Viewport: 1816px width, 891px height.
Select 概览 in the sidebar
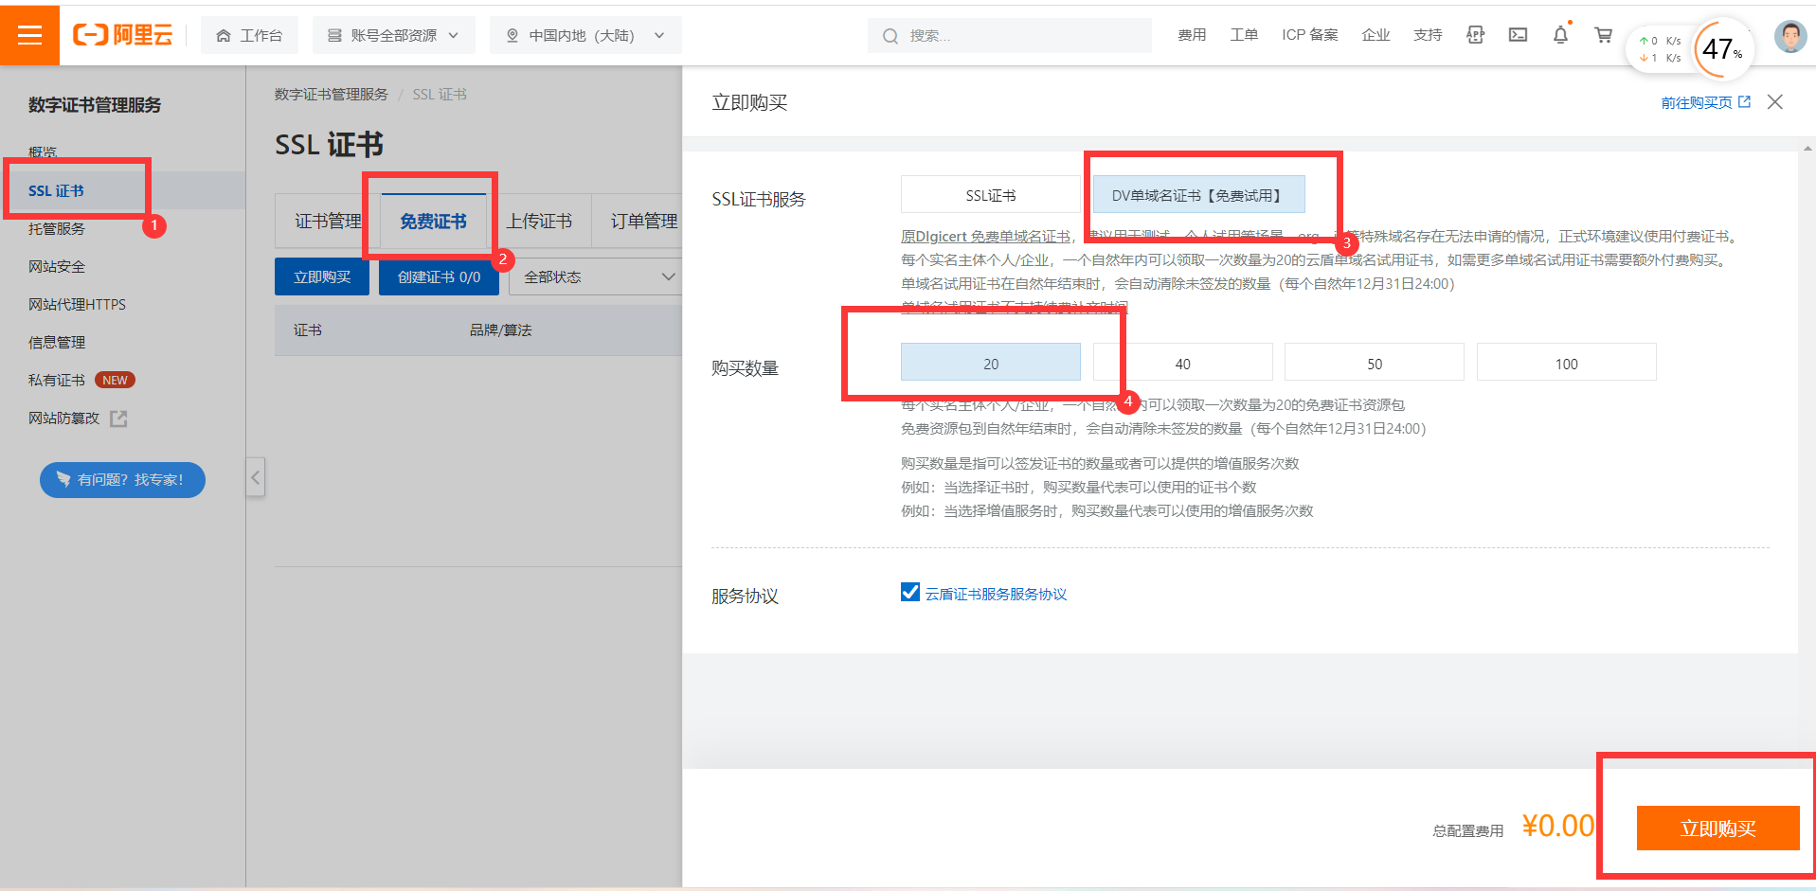pyautogui.click(x=43, y=152)
